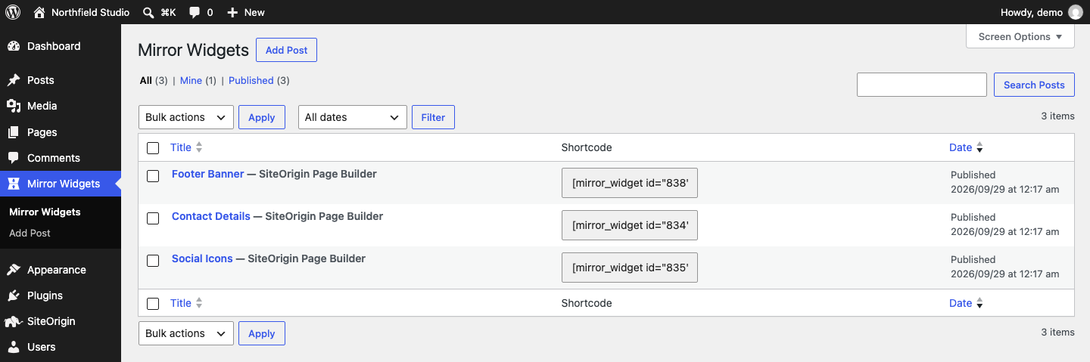
Task: Open the WordPress logo menu
Action: click(x=12, y=12)
